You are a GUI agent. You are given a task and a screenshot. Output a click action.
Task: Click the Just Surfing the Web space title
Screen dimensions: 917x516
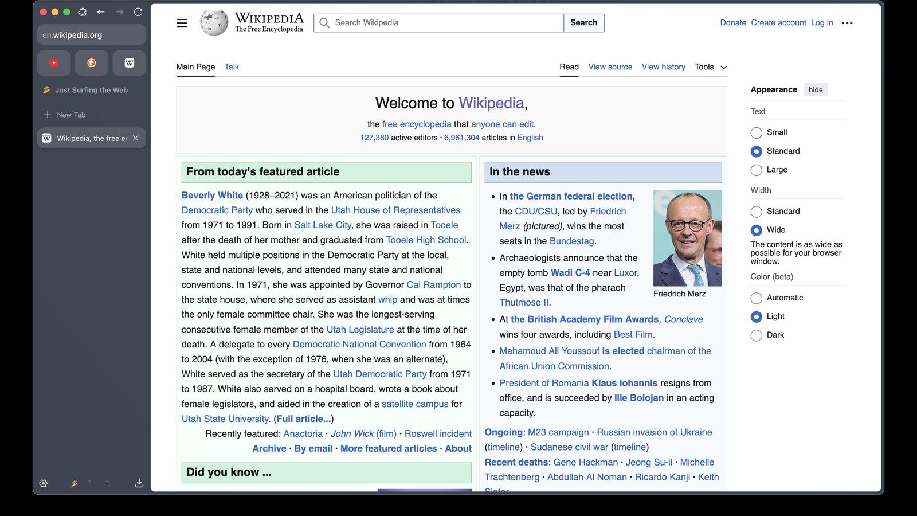(92, 90)
